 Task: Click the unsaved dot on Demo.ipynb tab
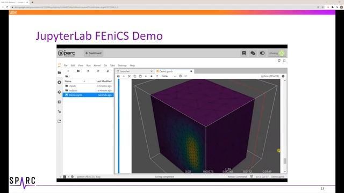(191, 71)
